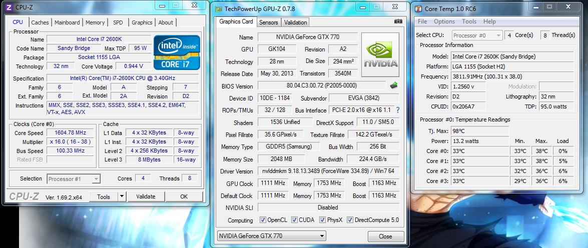This screenshot has height=248, width=588.
Task: Select the Graphics Card tab in GPU-Z
Action: click(x=236, y=21)
